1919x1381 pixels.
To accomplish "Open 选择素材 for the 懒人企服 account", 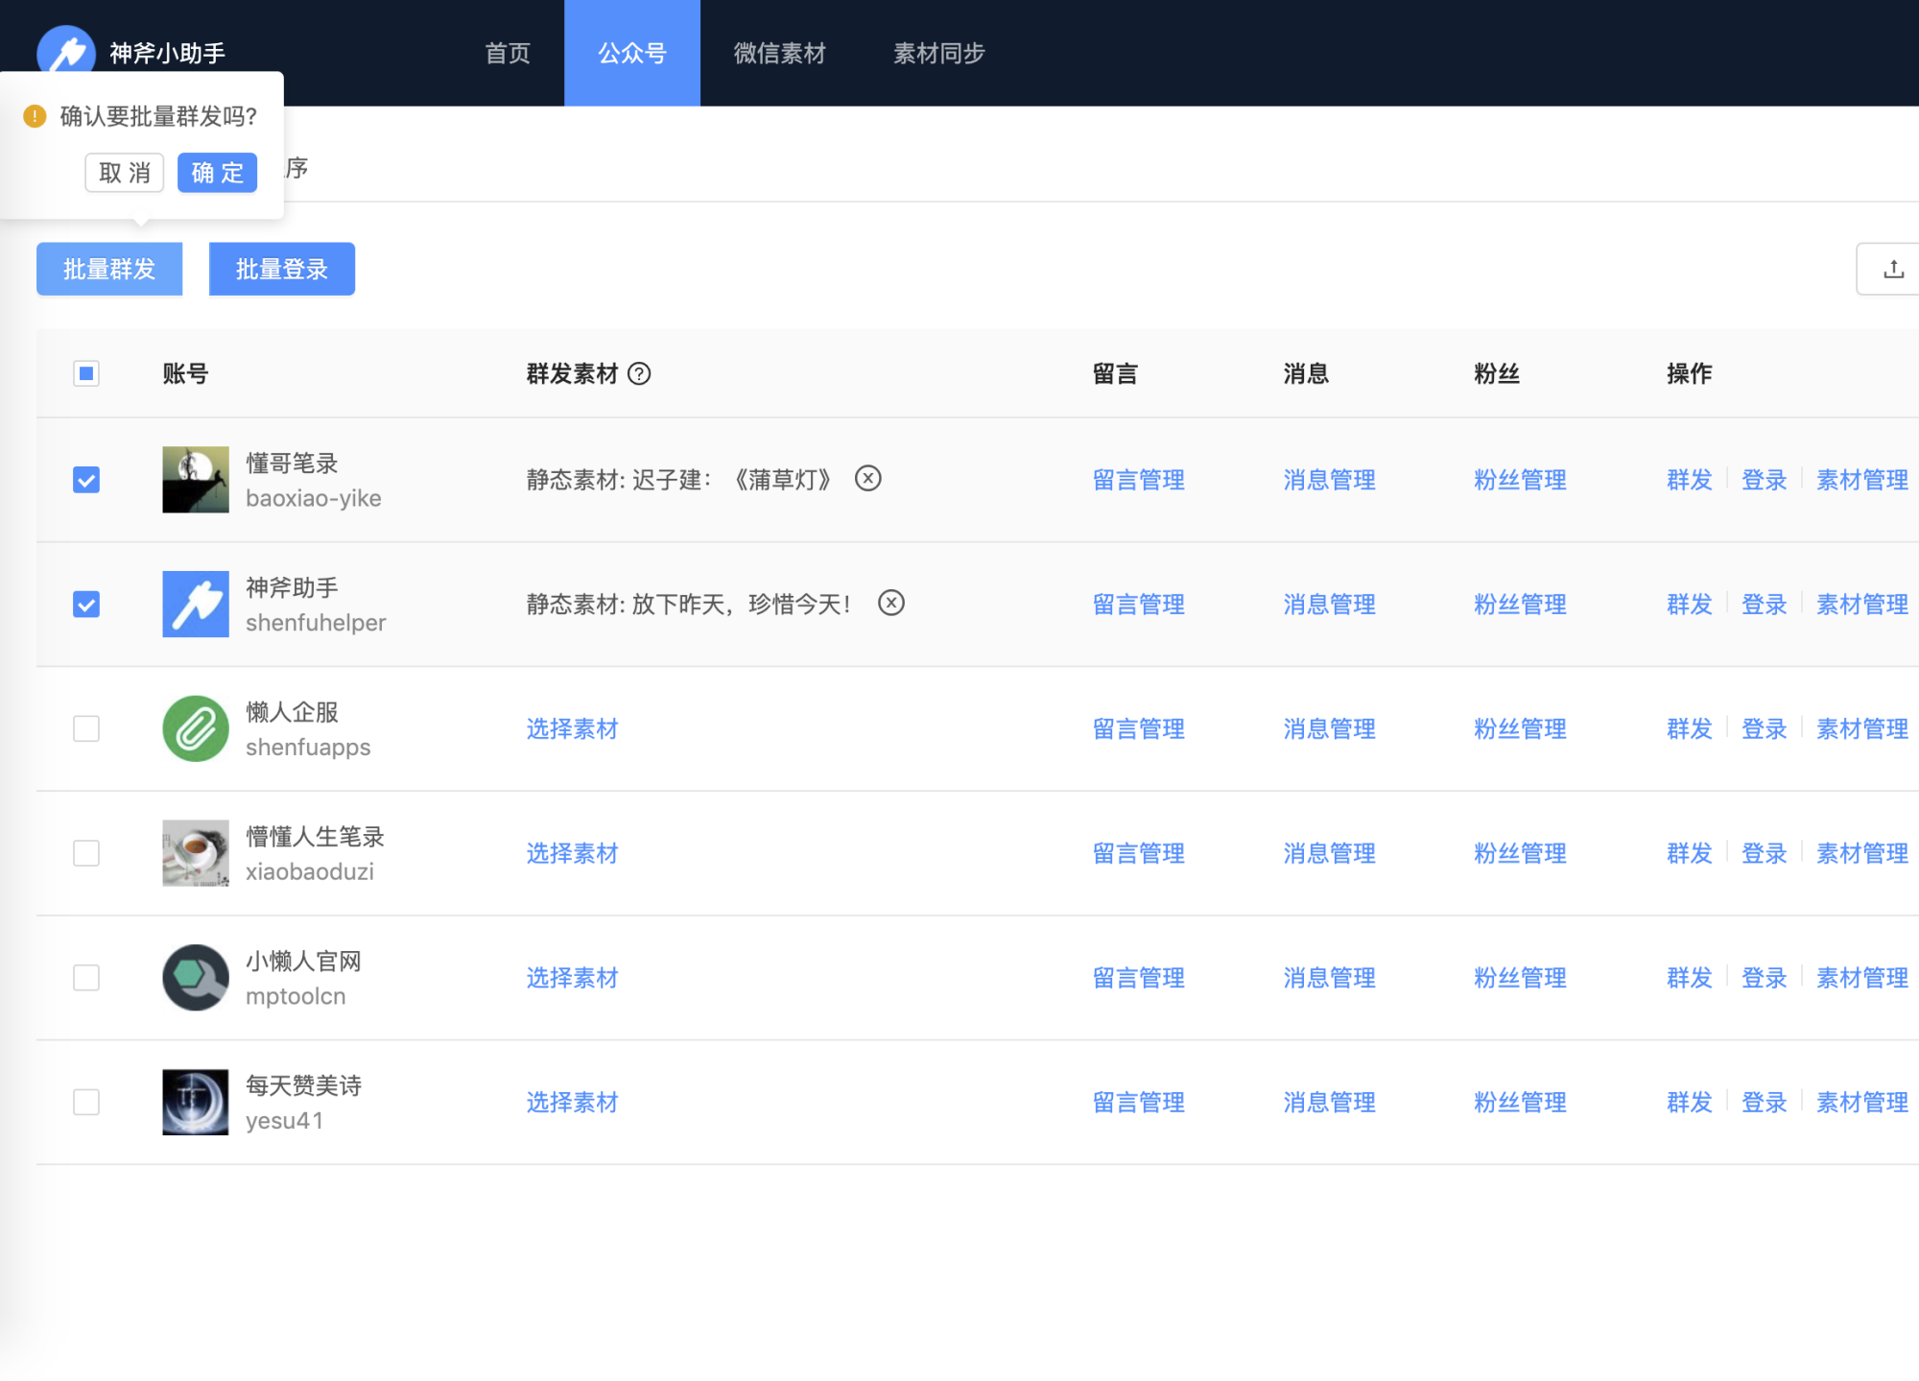I will pyautogui.click(x=572, y=728).
